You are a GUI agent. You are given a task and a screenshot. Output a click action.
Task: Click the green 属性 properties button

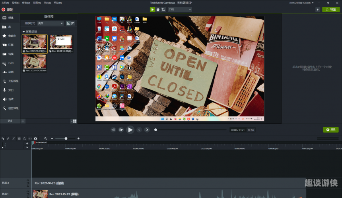pyautogui.click(x=330, y=129)
